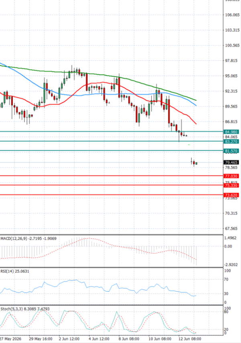This screenshot has width=241, height=343.
Task: Click the 84.980 teal price level label
Action: 231,132
